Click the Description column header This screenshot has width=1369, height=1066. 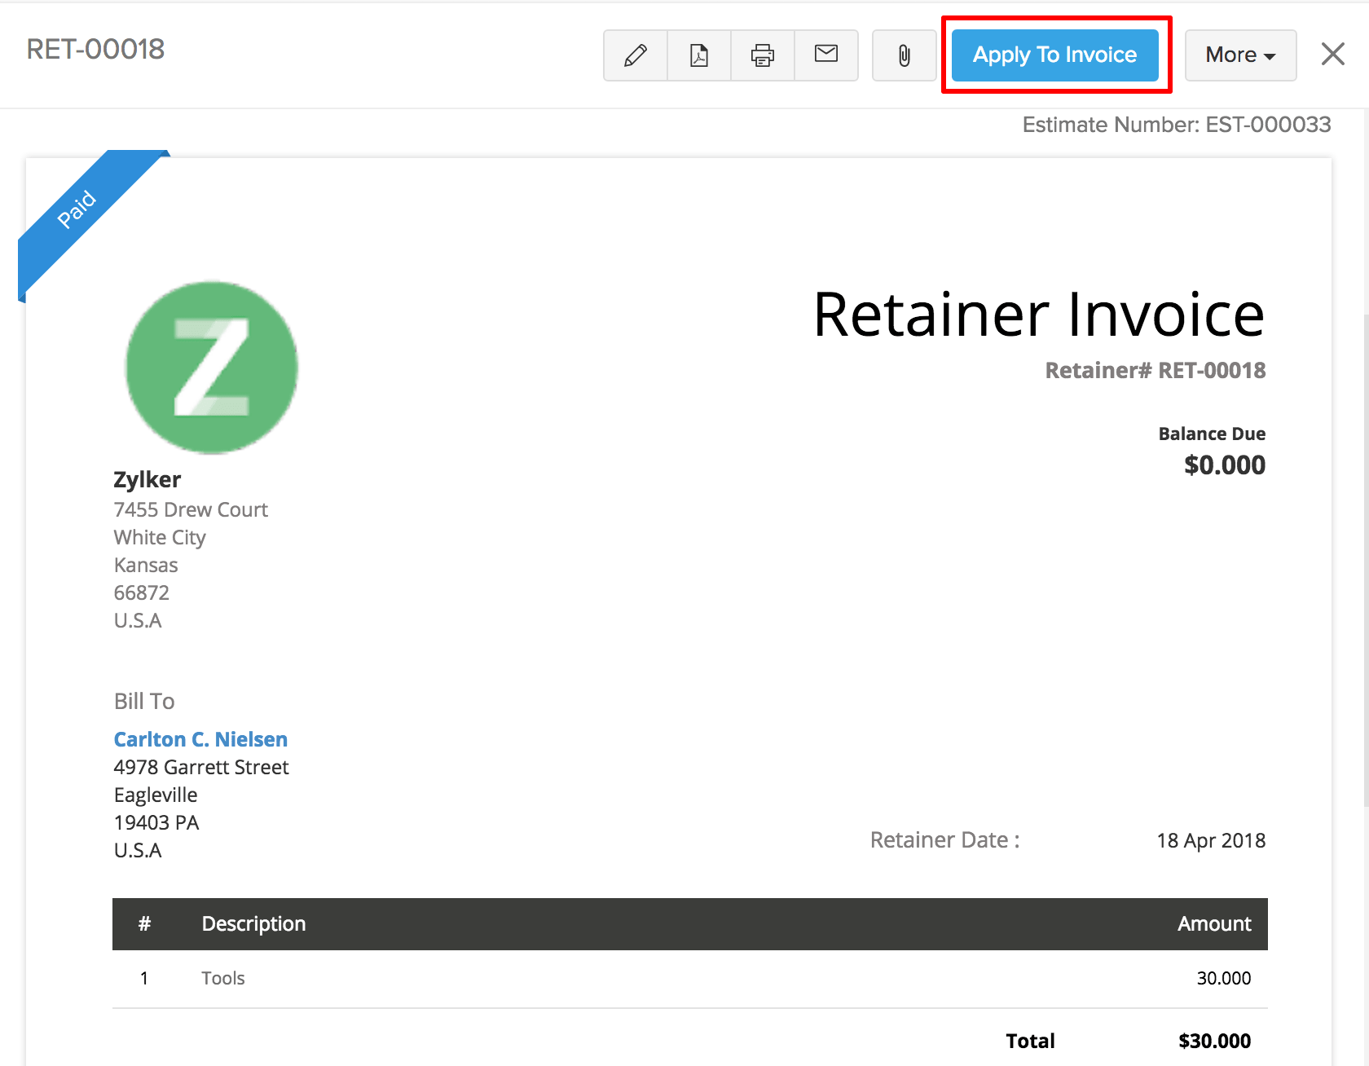click(253, 923)
